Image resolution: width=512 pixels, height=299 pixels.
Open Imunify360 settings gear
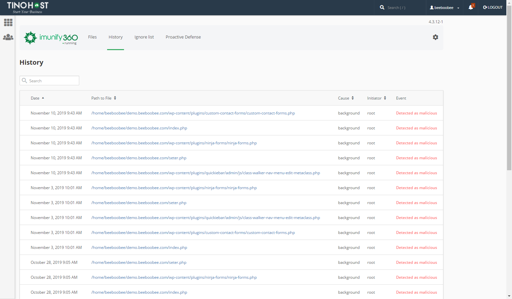pos(435,37)
